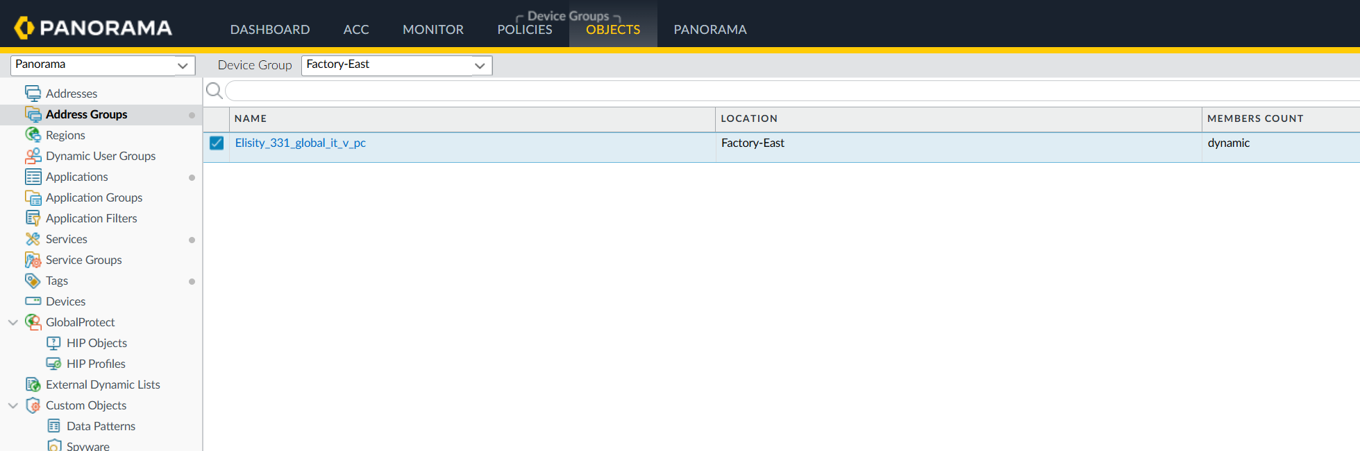1360x451 pixels.
Task: Click the Regions globe icon
Action: pos(33,135)
